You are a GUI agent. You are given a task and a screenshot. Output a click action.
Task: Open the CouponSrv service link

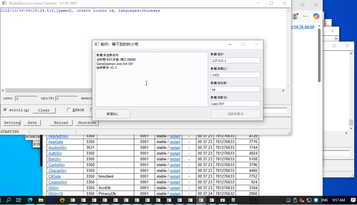[58, 182]
